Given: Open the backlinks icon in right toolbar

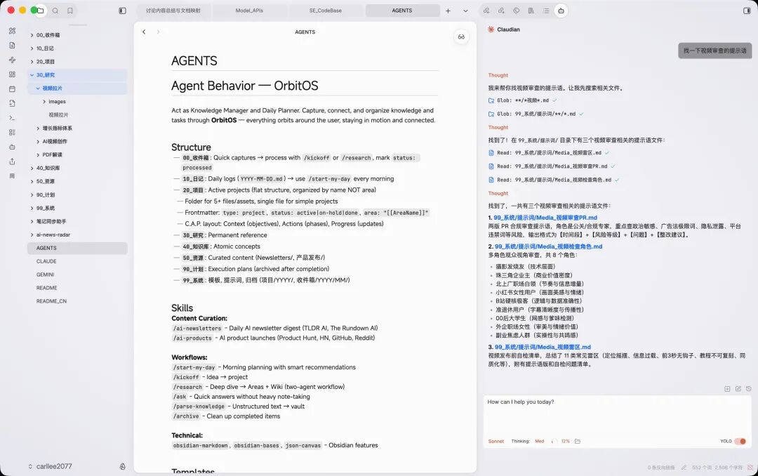Looking at the screenshot, I should tap(486, 11).
